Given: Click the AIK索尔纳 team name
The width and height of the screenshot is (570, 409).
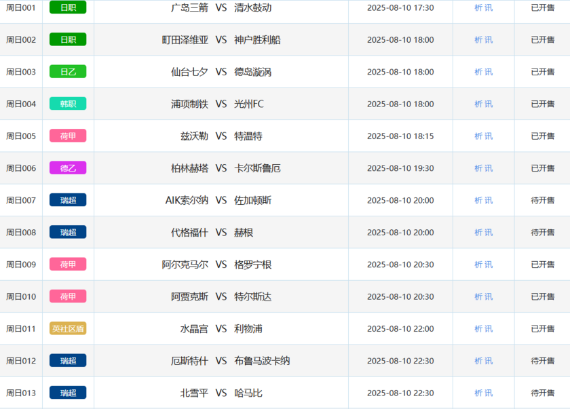Looking at the screenshot, I should pyautogui.click(x=187, y=200).
